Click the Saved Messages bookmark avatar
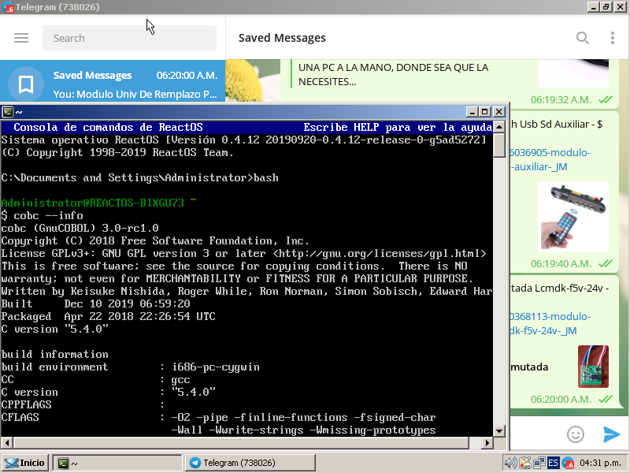 tap(26, 84)
